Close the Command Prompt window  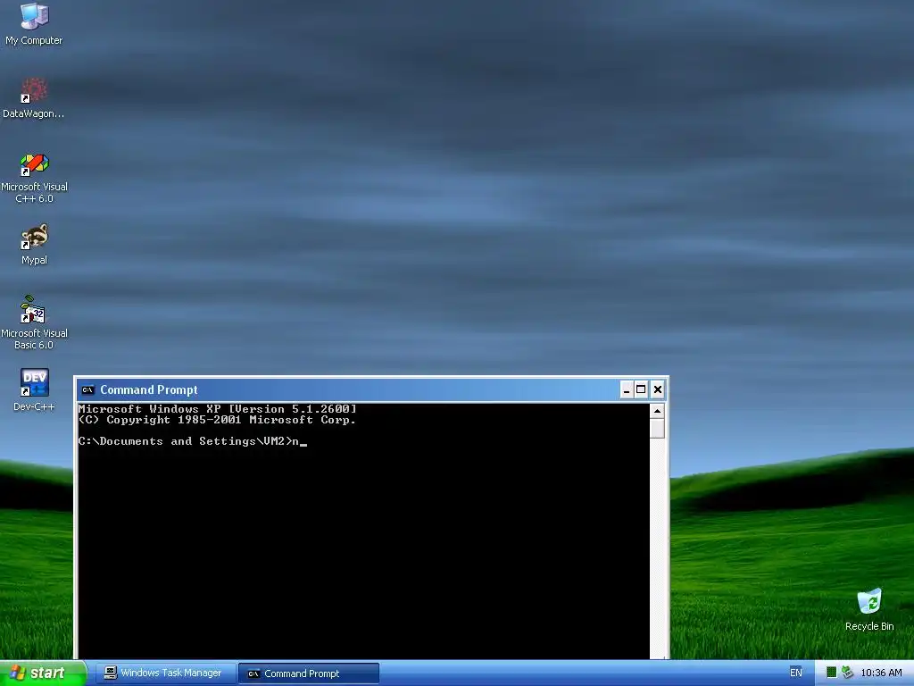[658, 389]
